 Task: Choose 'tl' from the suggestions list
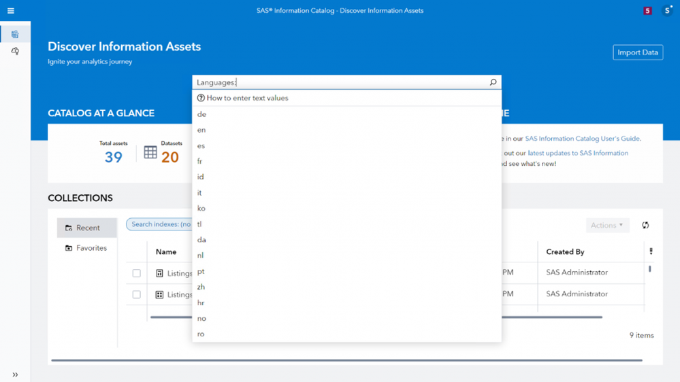(x=347, y=224)
